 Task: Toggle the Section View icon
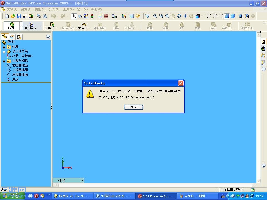pyautogui.click(x=247, y=16)
